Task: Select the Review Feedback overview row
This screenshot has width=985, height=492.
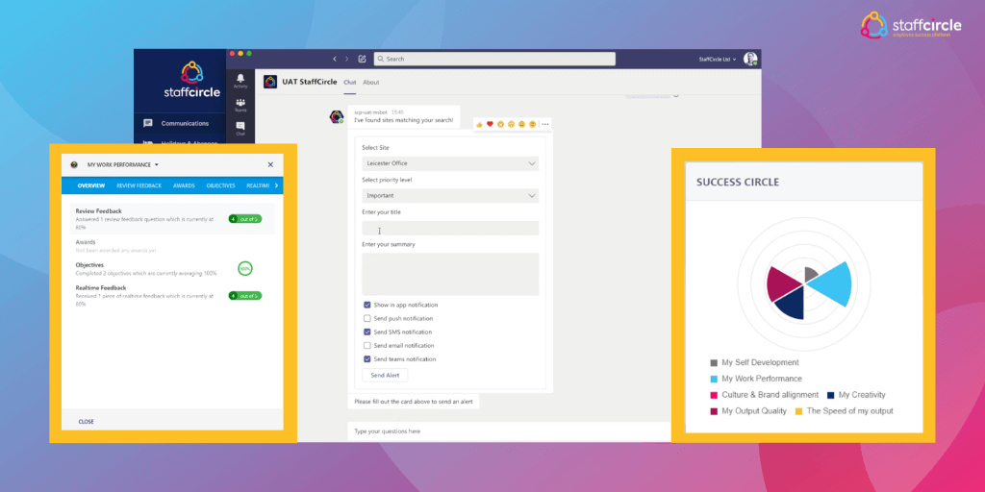Action: pos(172,219)
